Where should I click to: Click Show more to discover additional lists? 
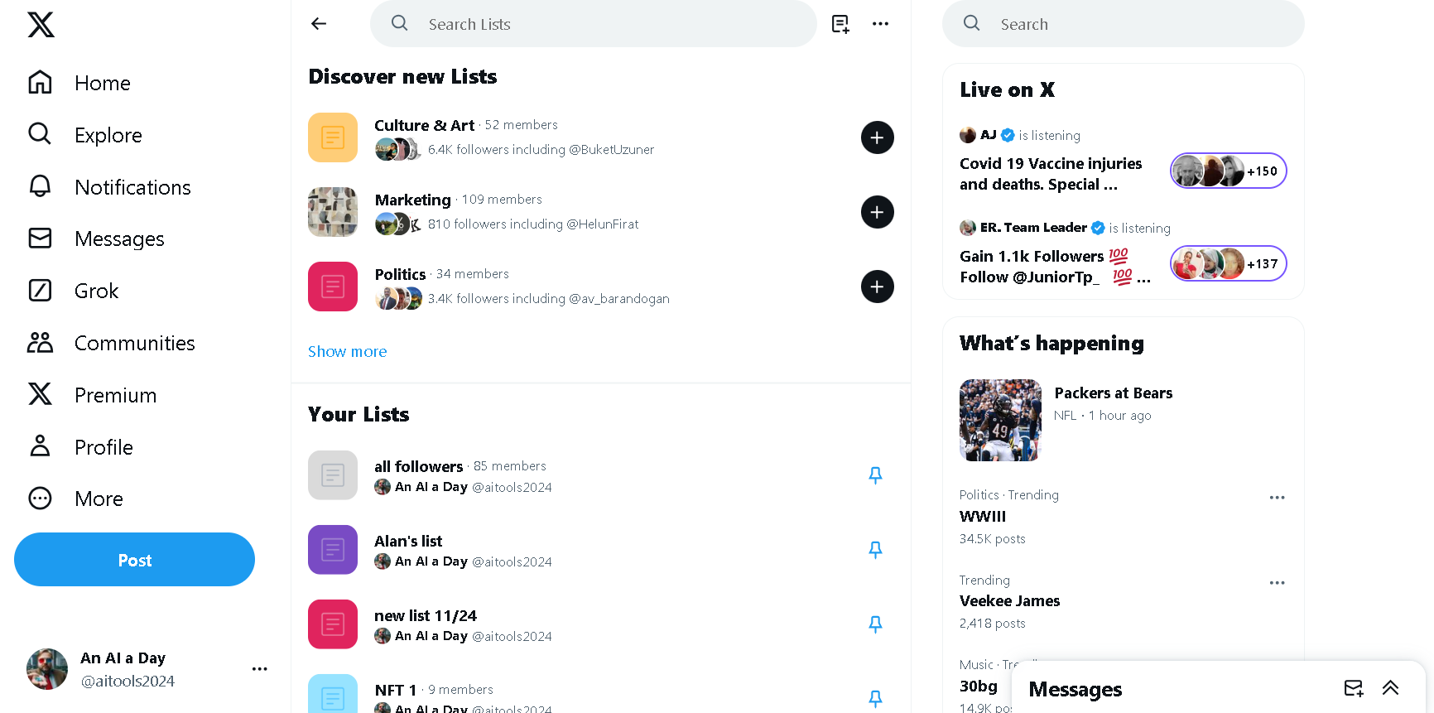(347, 351)
